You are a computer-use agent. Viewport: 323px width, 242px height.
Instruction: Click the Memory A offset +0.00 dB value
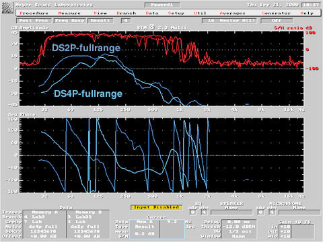(43, 236)
